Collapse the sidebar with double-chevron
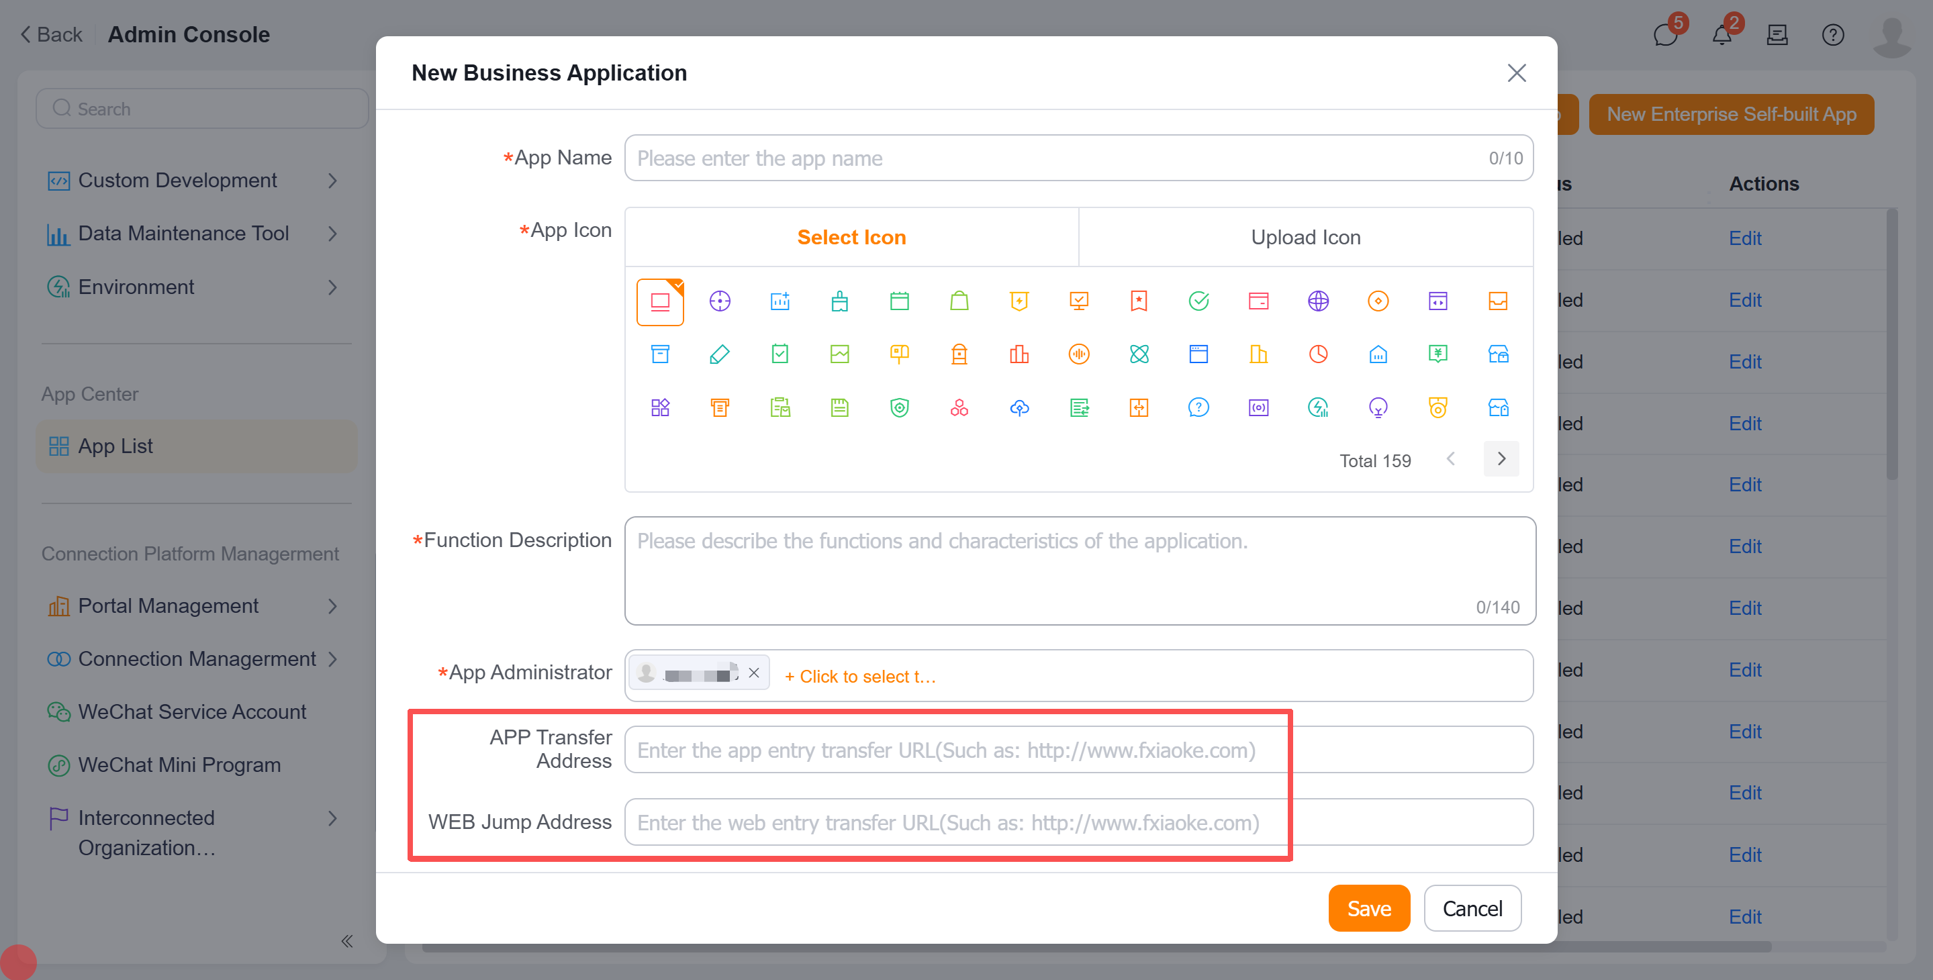The width and height of the screenshot is (1933, 980). tap(346, 941)
